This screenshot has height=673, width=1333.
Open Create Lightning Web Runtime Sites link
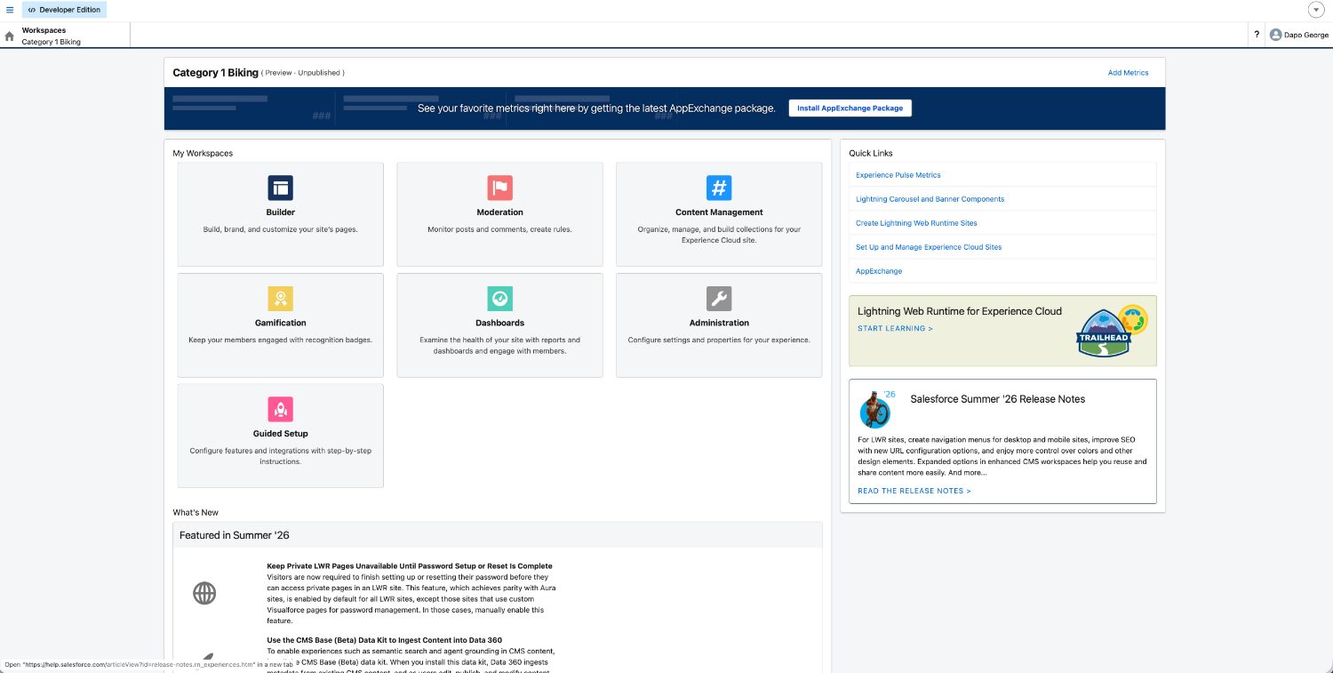[x=916, y=223]
